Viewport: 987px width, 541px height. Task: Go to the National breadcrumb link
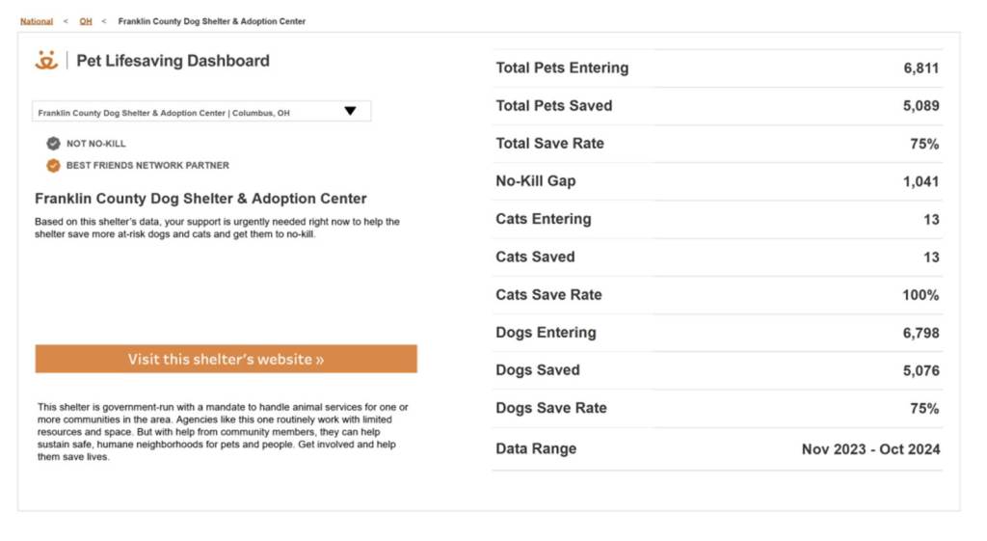(37, 21)
